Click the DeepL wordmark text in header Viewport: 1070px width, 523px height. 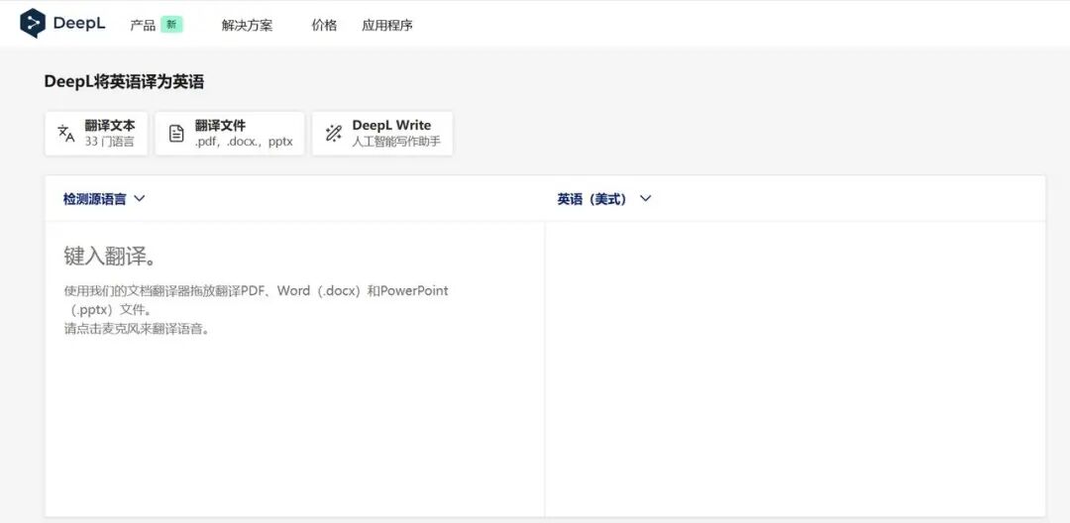(x=79, y=24)
